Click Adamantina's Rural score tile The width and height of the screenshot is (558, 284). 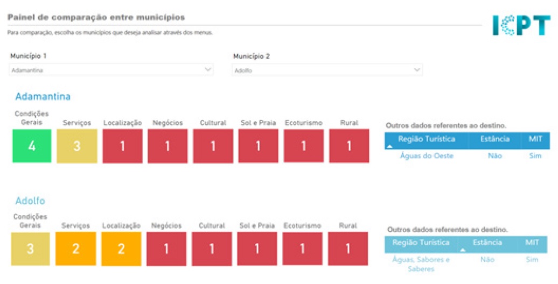click(349, 146)
